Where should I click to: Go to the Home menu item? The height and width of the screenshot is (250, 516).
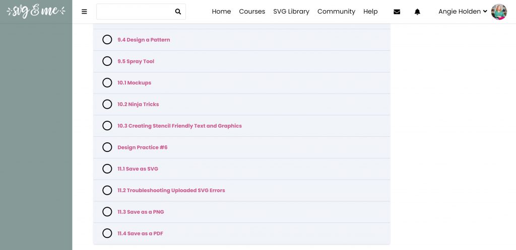[x=222, y=12]
